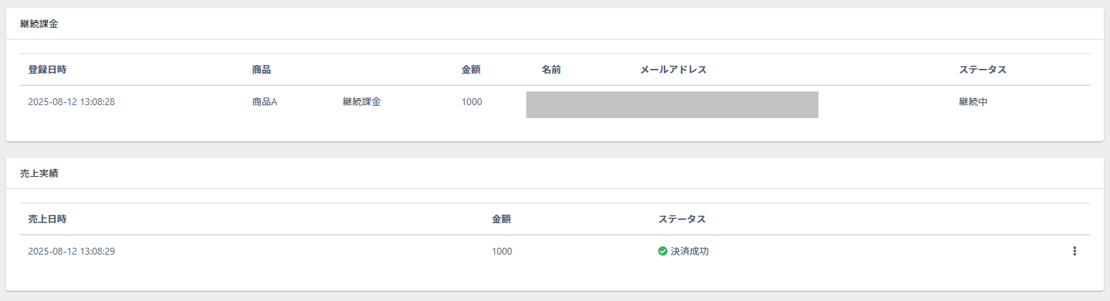The width and height of the screenshot is (1110, 301).
Task: Click the 売上日時 column header
Action: click(x=47, y=219)
